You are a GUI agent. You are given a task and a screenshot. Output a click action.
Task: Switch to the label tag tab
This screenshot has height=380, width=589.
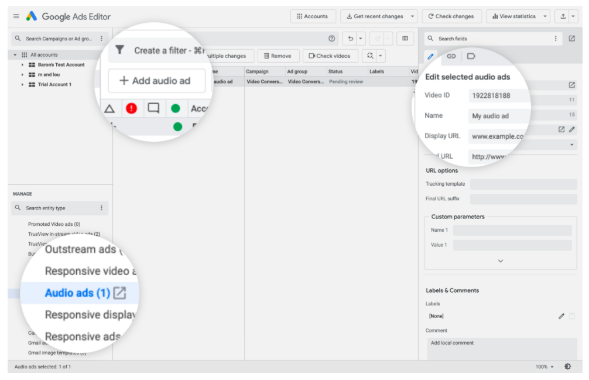point(471,56)
